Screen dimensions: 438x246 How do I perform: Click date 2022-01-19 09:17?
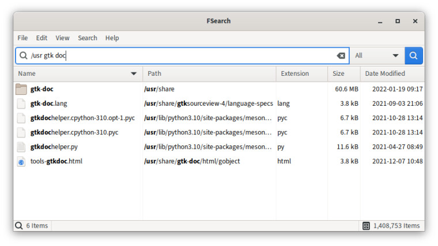point(397,89)
